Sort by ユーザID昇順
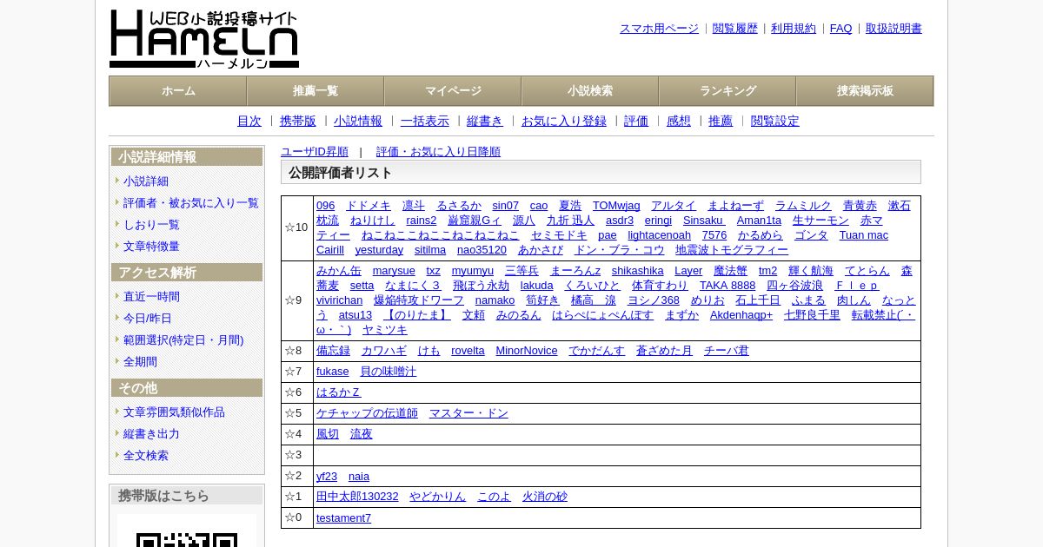 315,152
